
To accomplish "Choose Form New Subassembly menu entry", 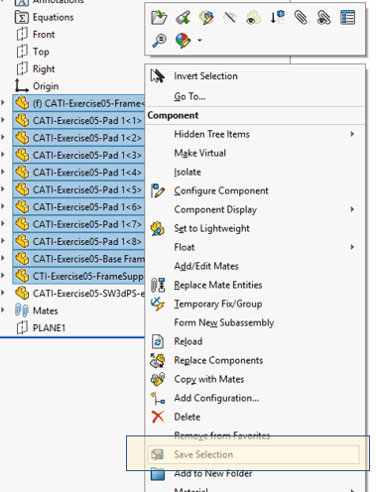I will point(255,322).
